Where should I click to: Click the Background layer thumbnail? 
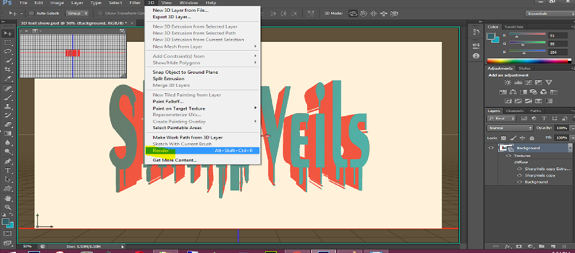[505, 148]
